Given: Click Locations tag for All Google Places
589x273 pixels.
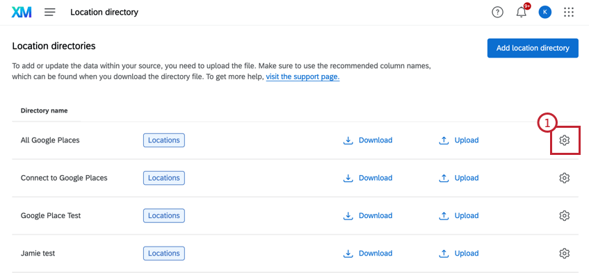Looking at the screenshot, I should 164,140.
